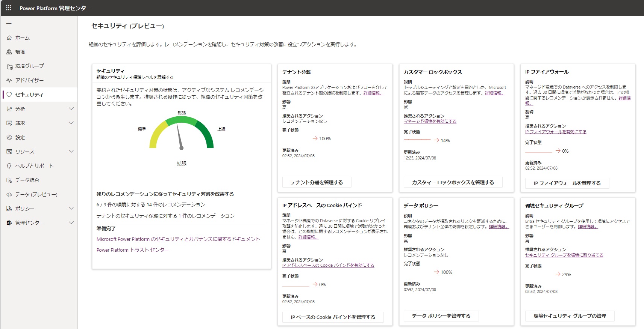
Task: Click the 環境 sidebar icon
Action: [9, 52]
